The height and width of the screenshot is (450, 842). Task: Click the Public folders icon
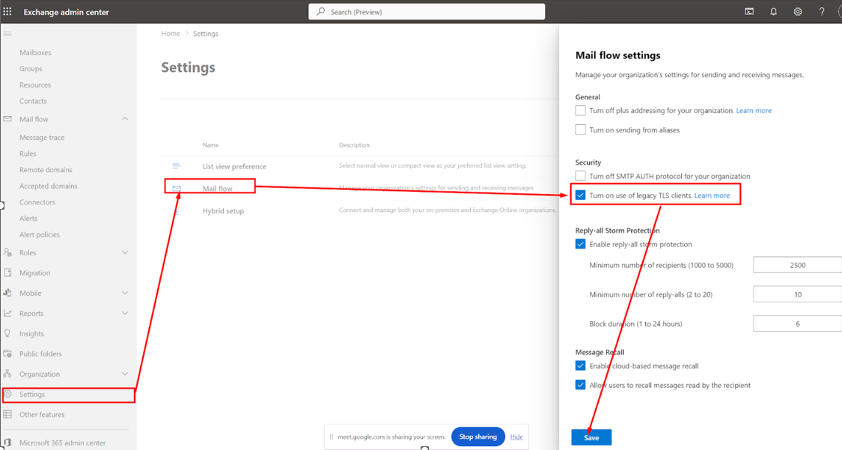click(x=7, y=353)
